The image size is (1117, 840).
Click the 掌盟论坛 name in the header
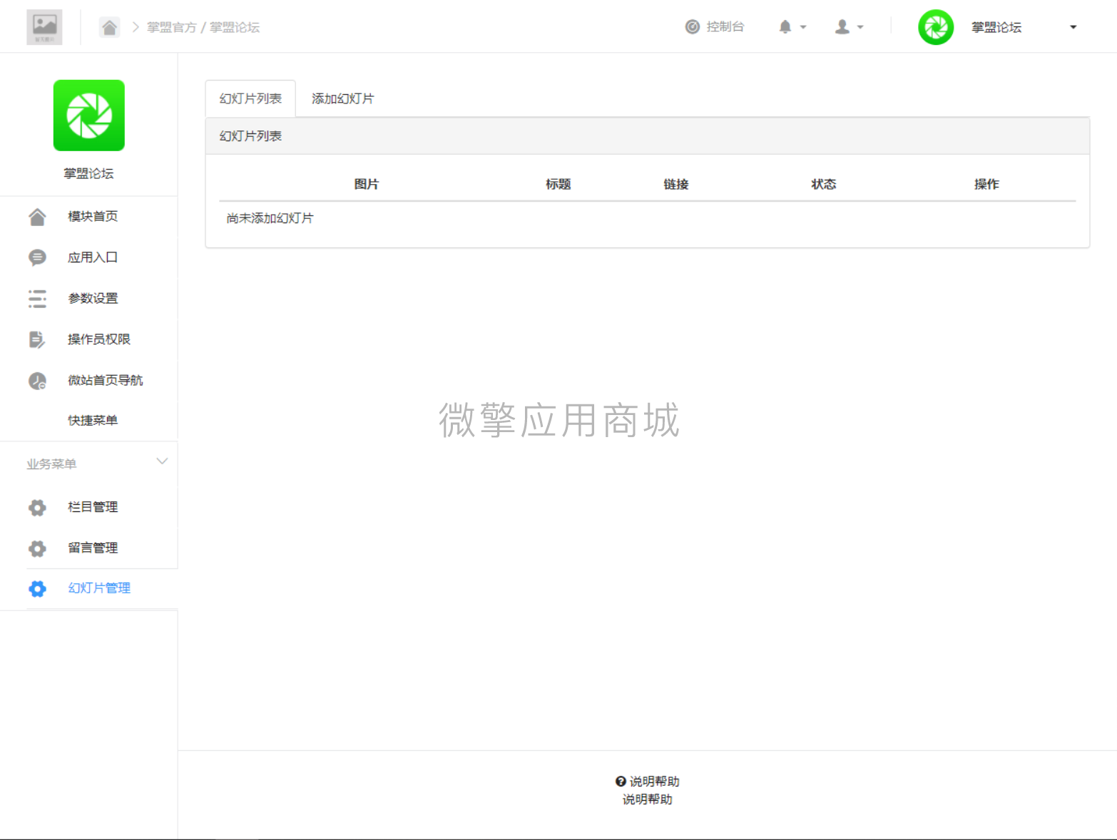pos(996,27)
